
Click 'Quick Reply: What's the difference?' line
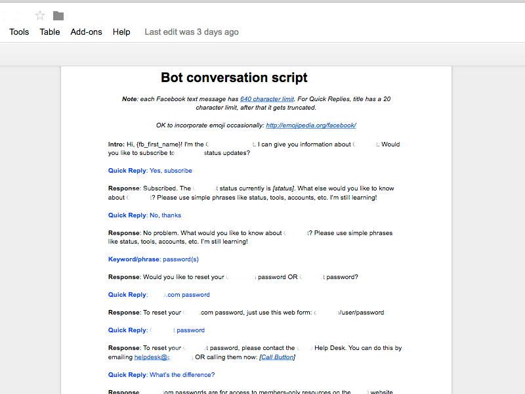tap(161, 375)
